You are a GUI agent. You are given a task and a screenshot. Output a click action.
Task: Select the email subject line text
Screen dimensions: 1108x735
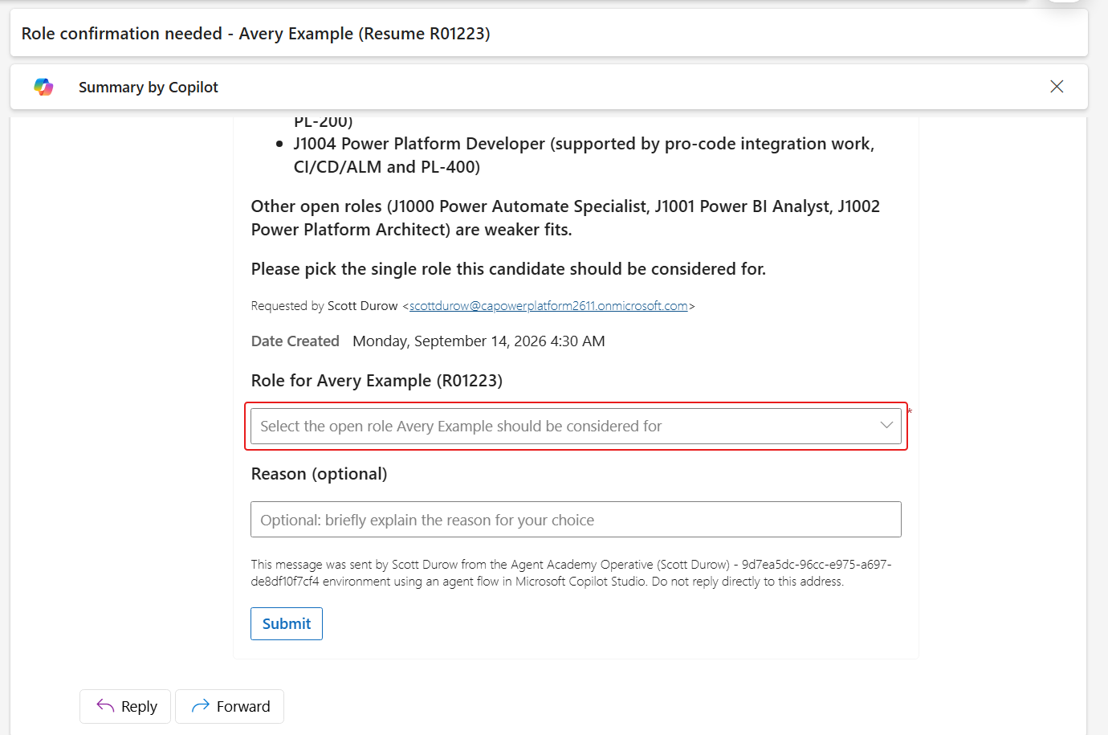(256, 34)
